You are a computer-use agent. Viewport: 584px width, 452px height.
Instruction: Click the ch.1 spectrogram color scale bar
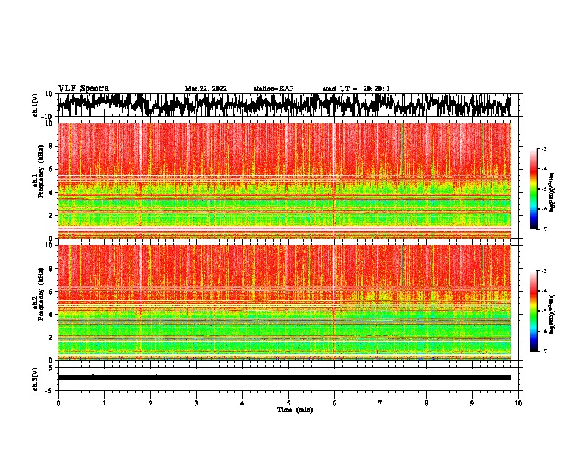click(x=533, y=189)
